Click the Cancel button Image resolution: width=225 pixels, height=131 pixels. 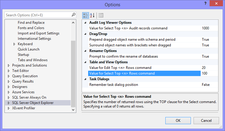(206, 121)
